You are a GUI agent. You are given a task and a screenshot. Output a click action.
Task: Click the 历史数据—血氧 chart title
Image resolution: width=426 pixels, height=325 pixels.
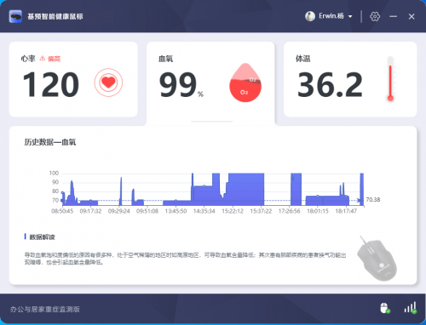50,142
